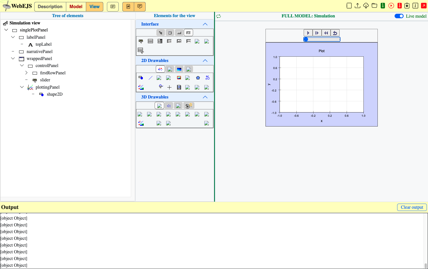Open the folder icon in the top toolbar

pyautogui.click(x=374, y=6)
